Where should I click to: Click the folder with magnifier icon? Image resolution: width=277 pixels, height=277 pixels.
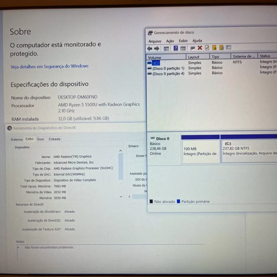(x=221, y=48)
